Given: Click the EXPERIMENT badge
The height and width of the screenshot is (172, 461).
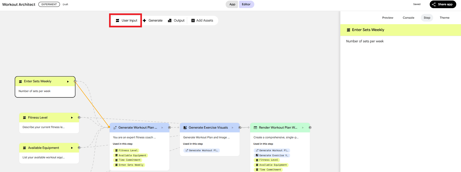Looking at the screenshot, I should [x=49, y=4].
